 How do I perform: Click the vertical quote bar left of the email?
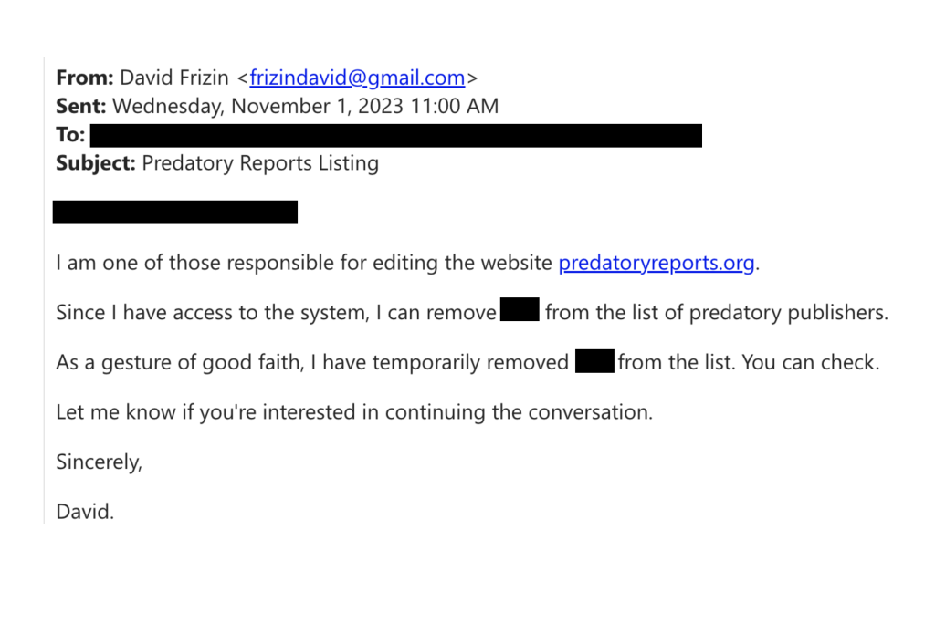pyautogui.click(x=45, y=292)
